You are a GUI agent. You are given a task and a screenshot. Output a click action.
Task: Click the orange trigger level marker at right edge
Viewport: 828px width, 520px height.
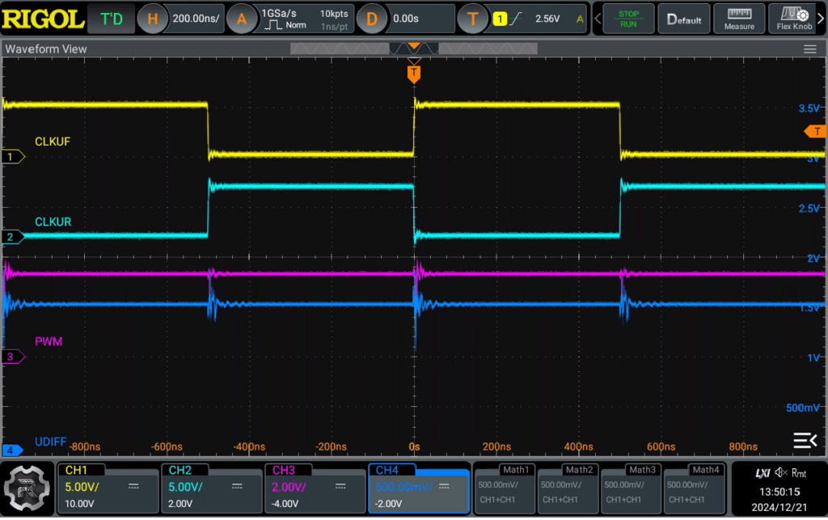point(815,132)
